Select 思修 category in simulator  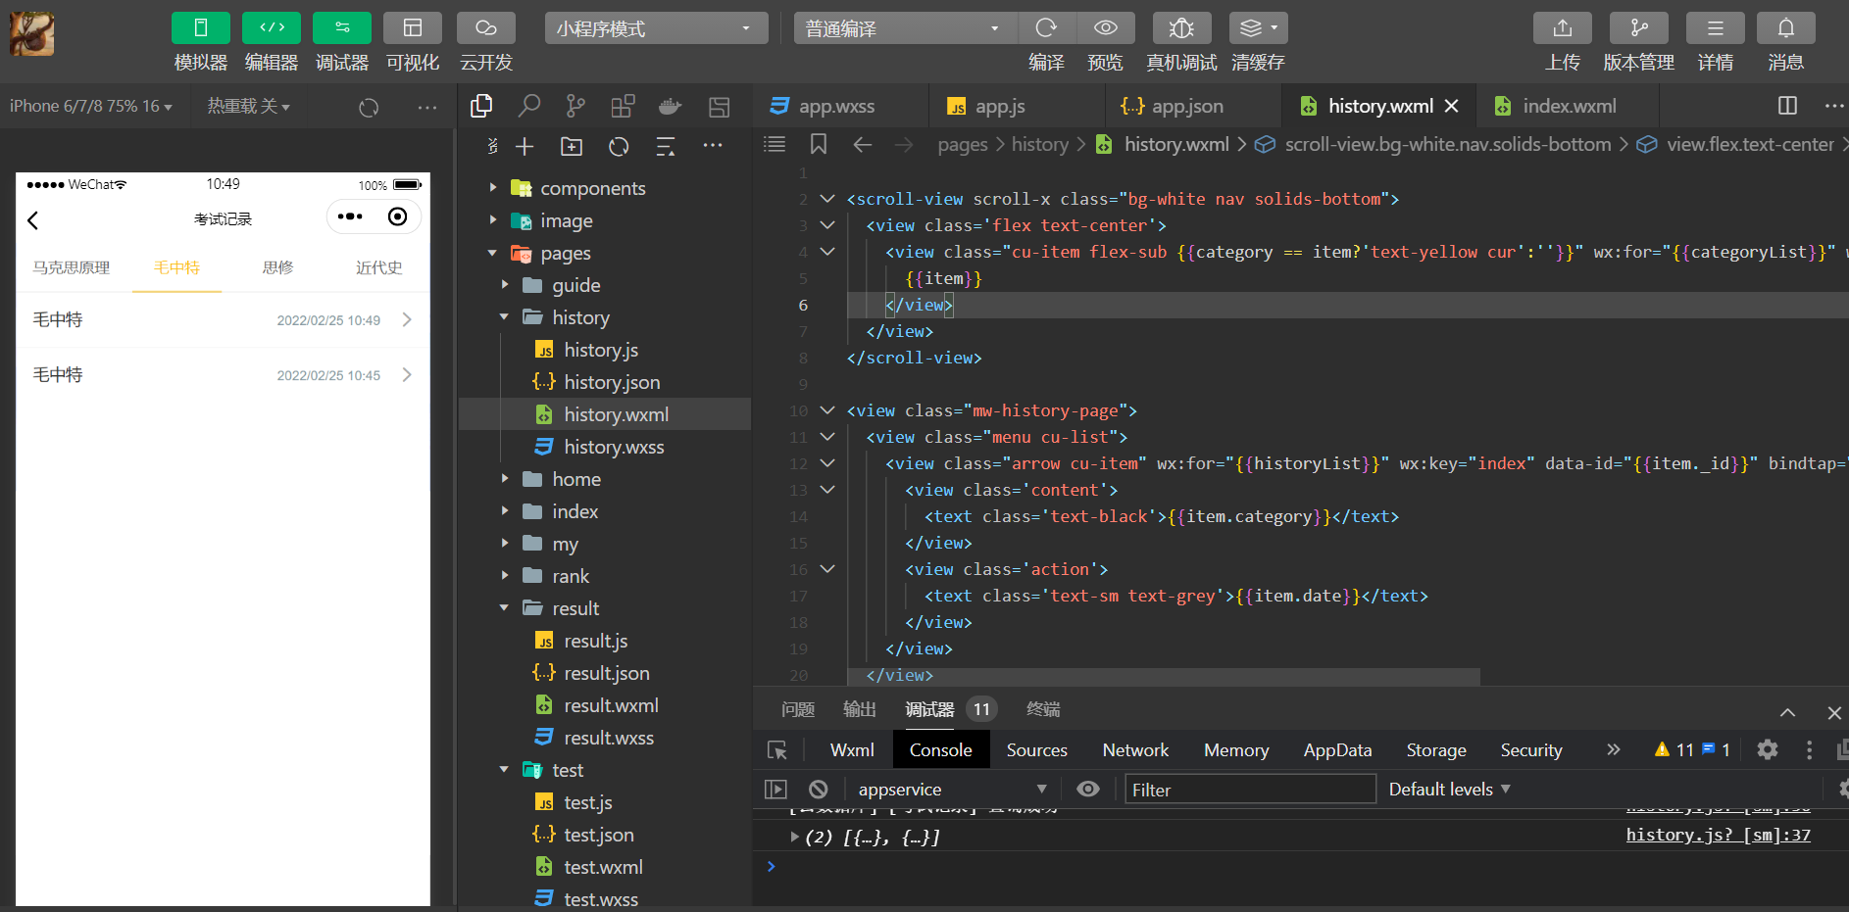click(x=277, y=267)
